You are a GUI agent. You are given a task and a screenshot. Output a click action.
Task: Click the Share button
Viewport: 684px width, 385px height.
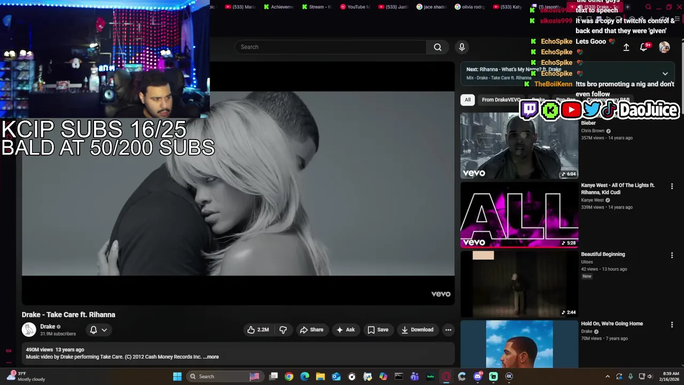click(312, 330)
